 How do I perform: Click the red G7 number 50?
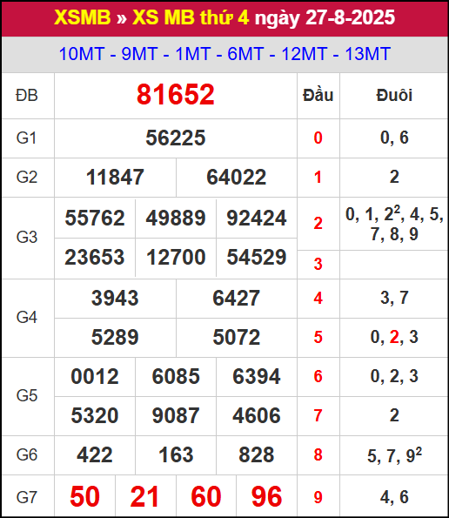(85, 496)
